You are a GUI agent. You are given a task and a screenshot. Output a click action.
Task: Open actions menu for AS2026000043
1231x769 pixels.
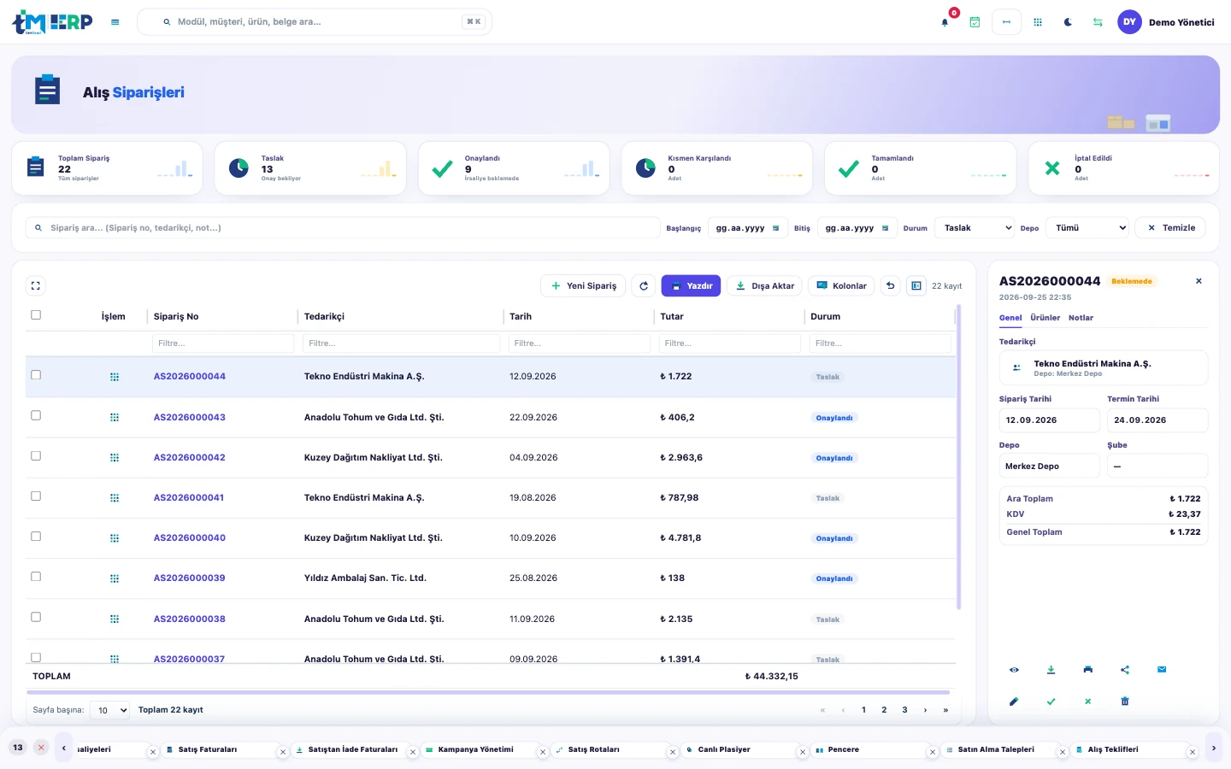[x=115, y=418]
